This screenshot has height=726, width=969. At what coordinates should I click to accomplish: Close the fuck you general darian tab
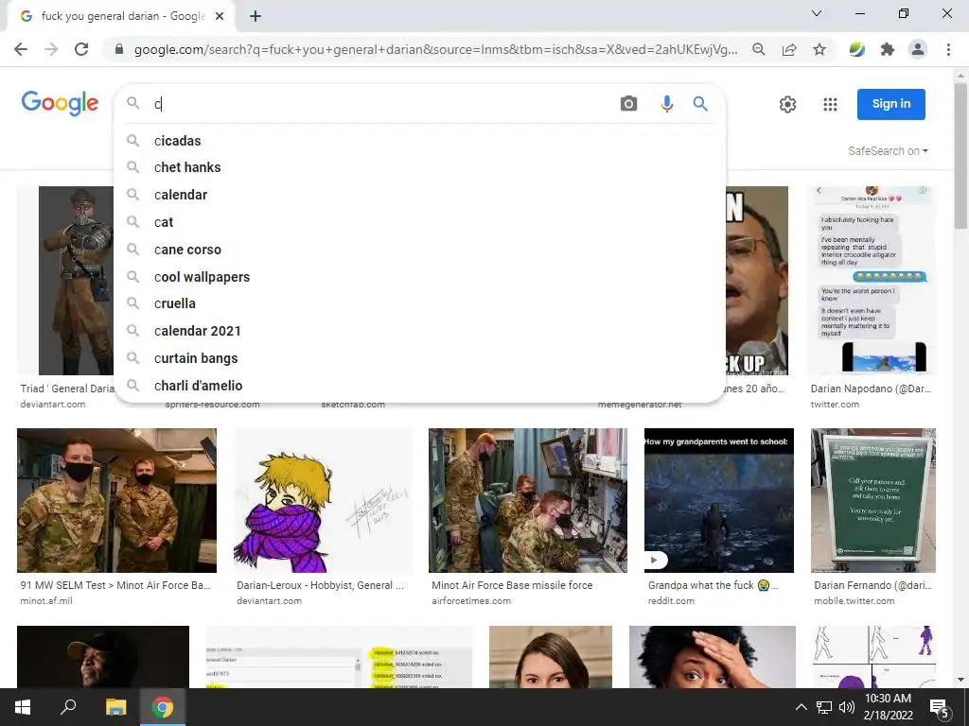pyautogui.click(x=220, y=17)
